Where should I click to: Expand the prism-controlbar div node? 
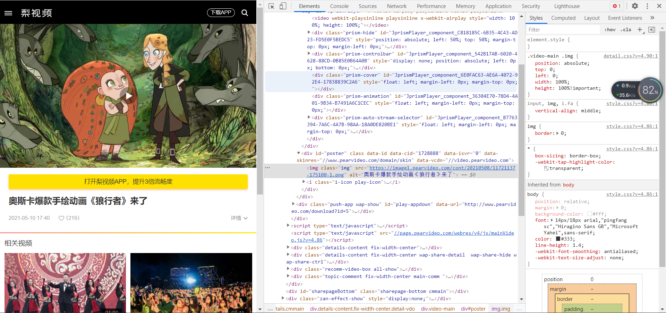309,53
